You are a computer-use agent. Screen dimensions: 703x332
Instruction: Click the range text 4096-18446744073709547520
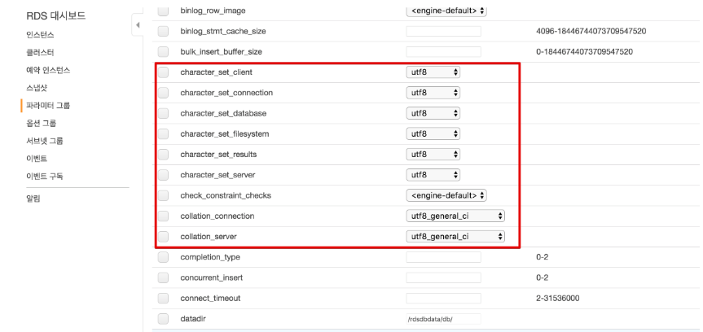(591, 32)
